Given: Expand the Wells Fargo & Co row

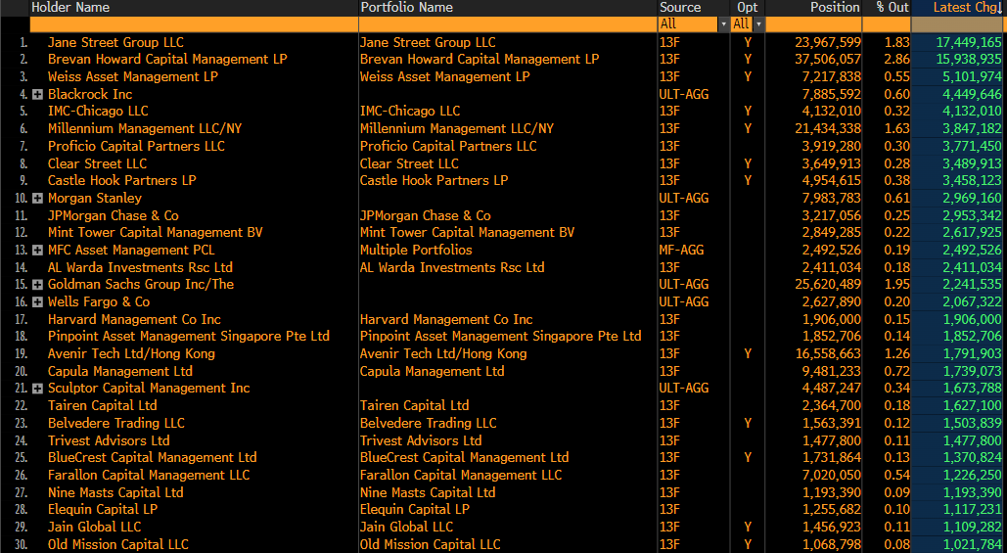Looking at the screenshot, I should pyautogui.click(x=37, y=301).
